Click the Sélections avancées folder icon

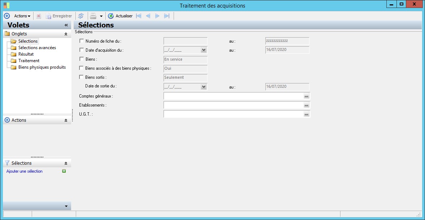point(14,48)
